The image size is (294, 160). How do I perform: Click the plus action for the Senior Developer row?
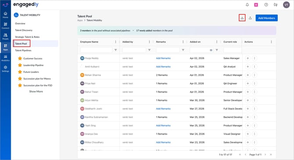[247, 100]
